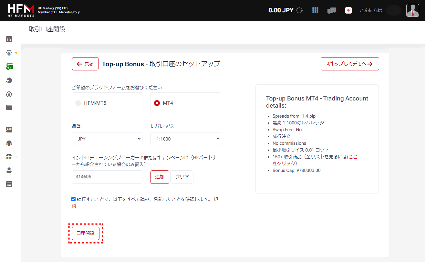Image resolution: width=425 pixels, height=262 pixels.
Task: Open the dashboard bar-chart sidebar icon
Action: point(9,39)
